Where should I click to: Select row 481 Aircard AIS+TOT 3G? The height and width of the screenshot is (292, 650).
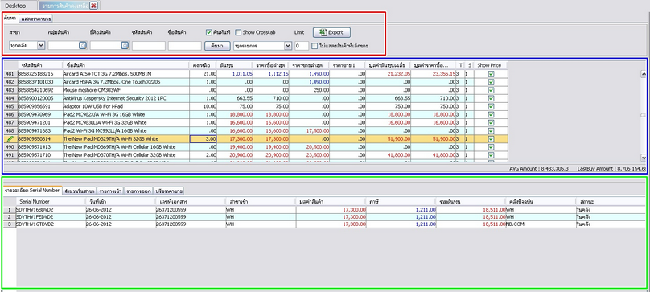point(255,73)
